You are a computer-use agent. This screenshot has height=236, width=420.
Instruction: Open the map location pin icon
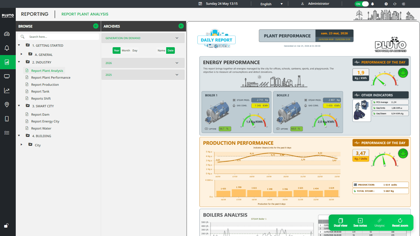click(x=7, y=105)
